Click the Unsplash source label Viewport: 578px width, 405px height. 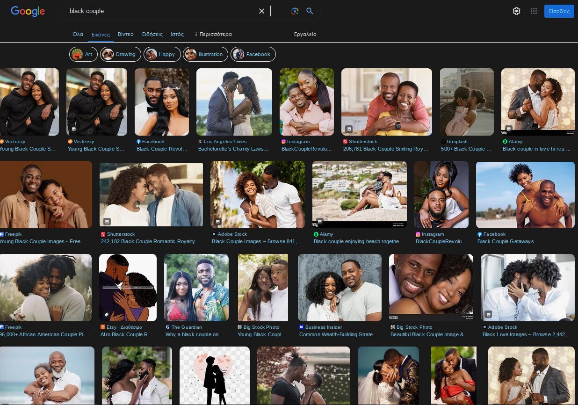[x=457, y=141]
